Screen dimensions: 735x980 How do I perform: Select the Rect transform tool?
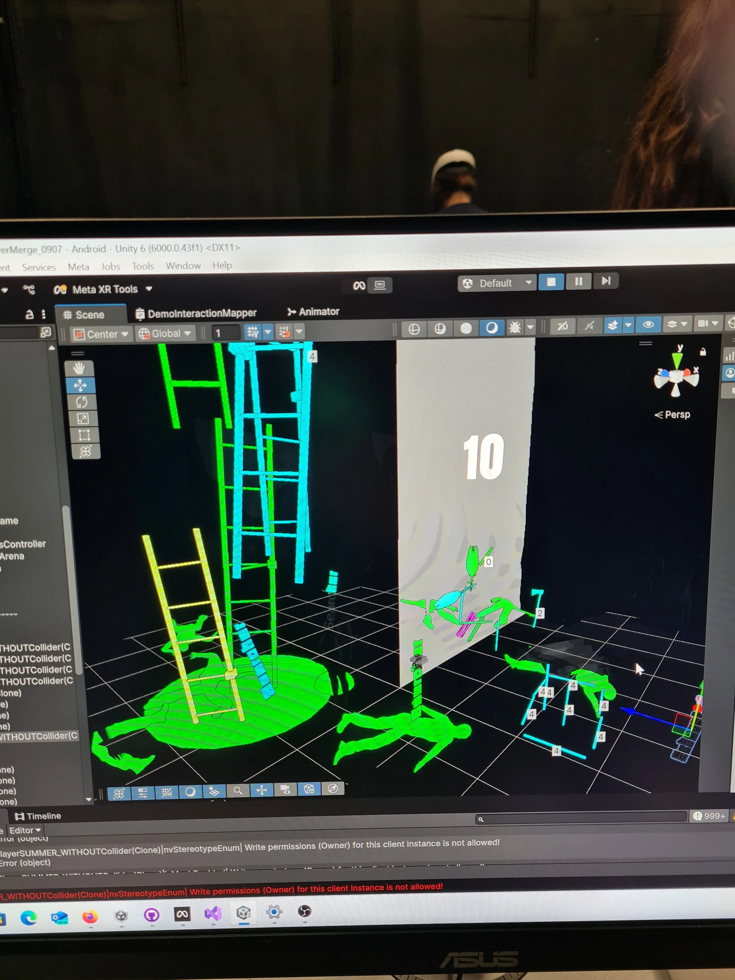pyautogui.click(x=84, y=435)
